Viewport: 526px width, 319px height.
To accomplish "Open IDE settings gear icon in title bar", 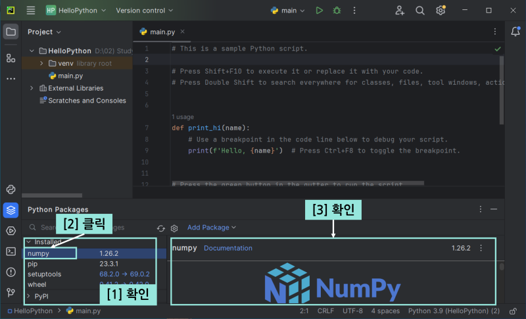I will [x=441, y=11].
